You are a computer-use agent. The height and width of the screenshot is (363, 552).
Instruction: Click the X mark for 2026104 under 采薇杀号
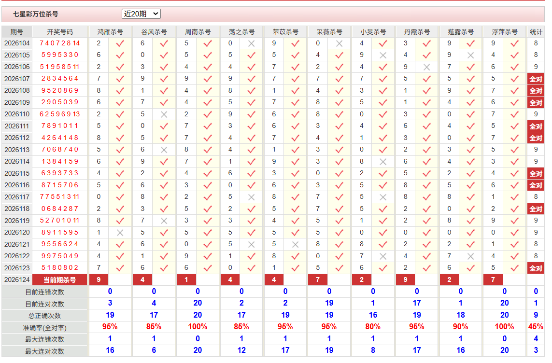click(339, 43)
